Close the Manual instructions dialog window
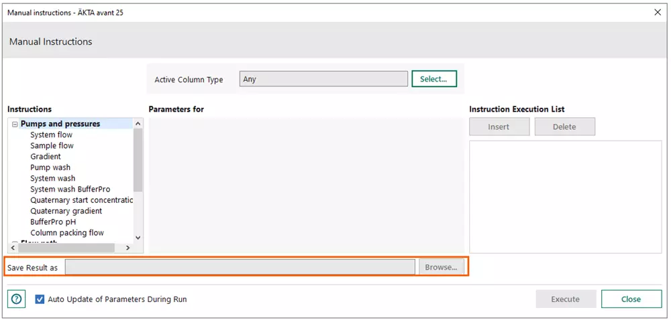This screenshot has height=320, width=671. click(657, 12)
